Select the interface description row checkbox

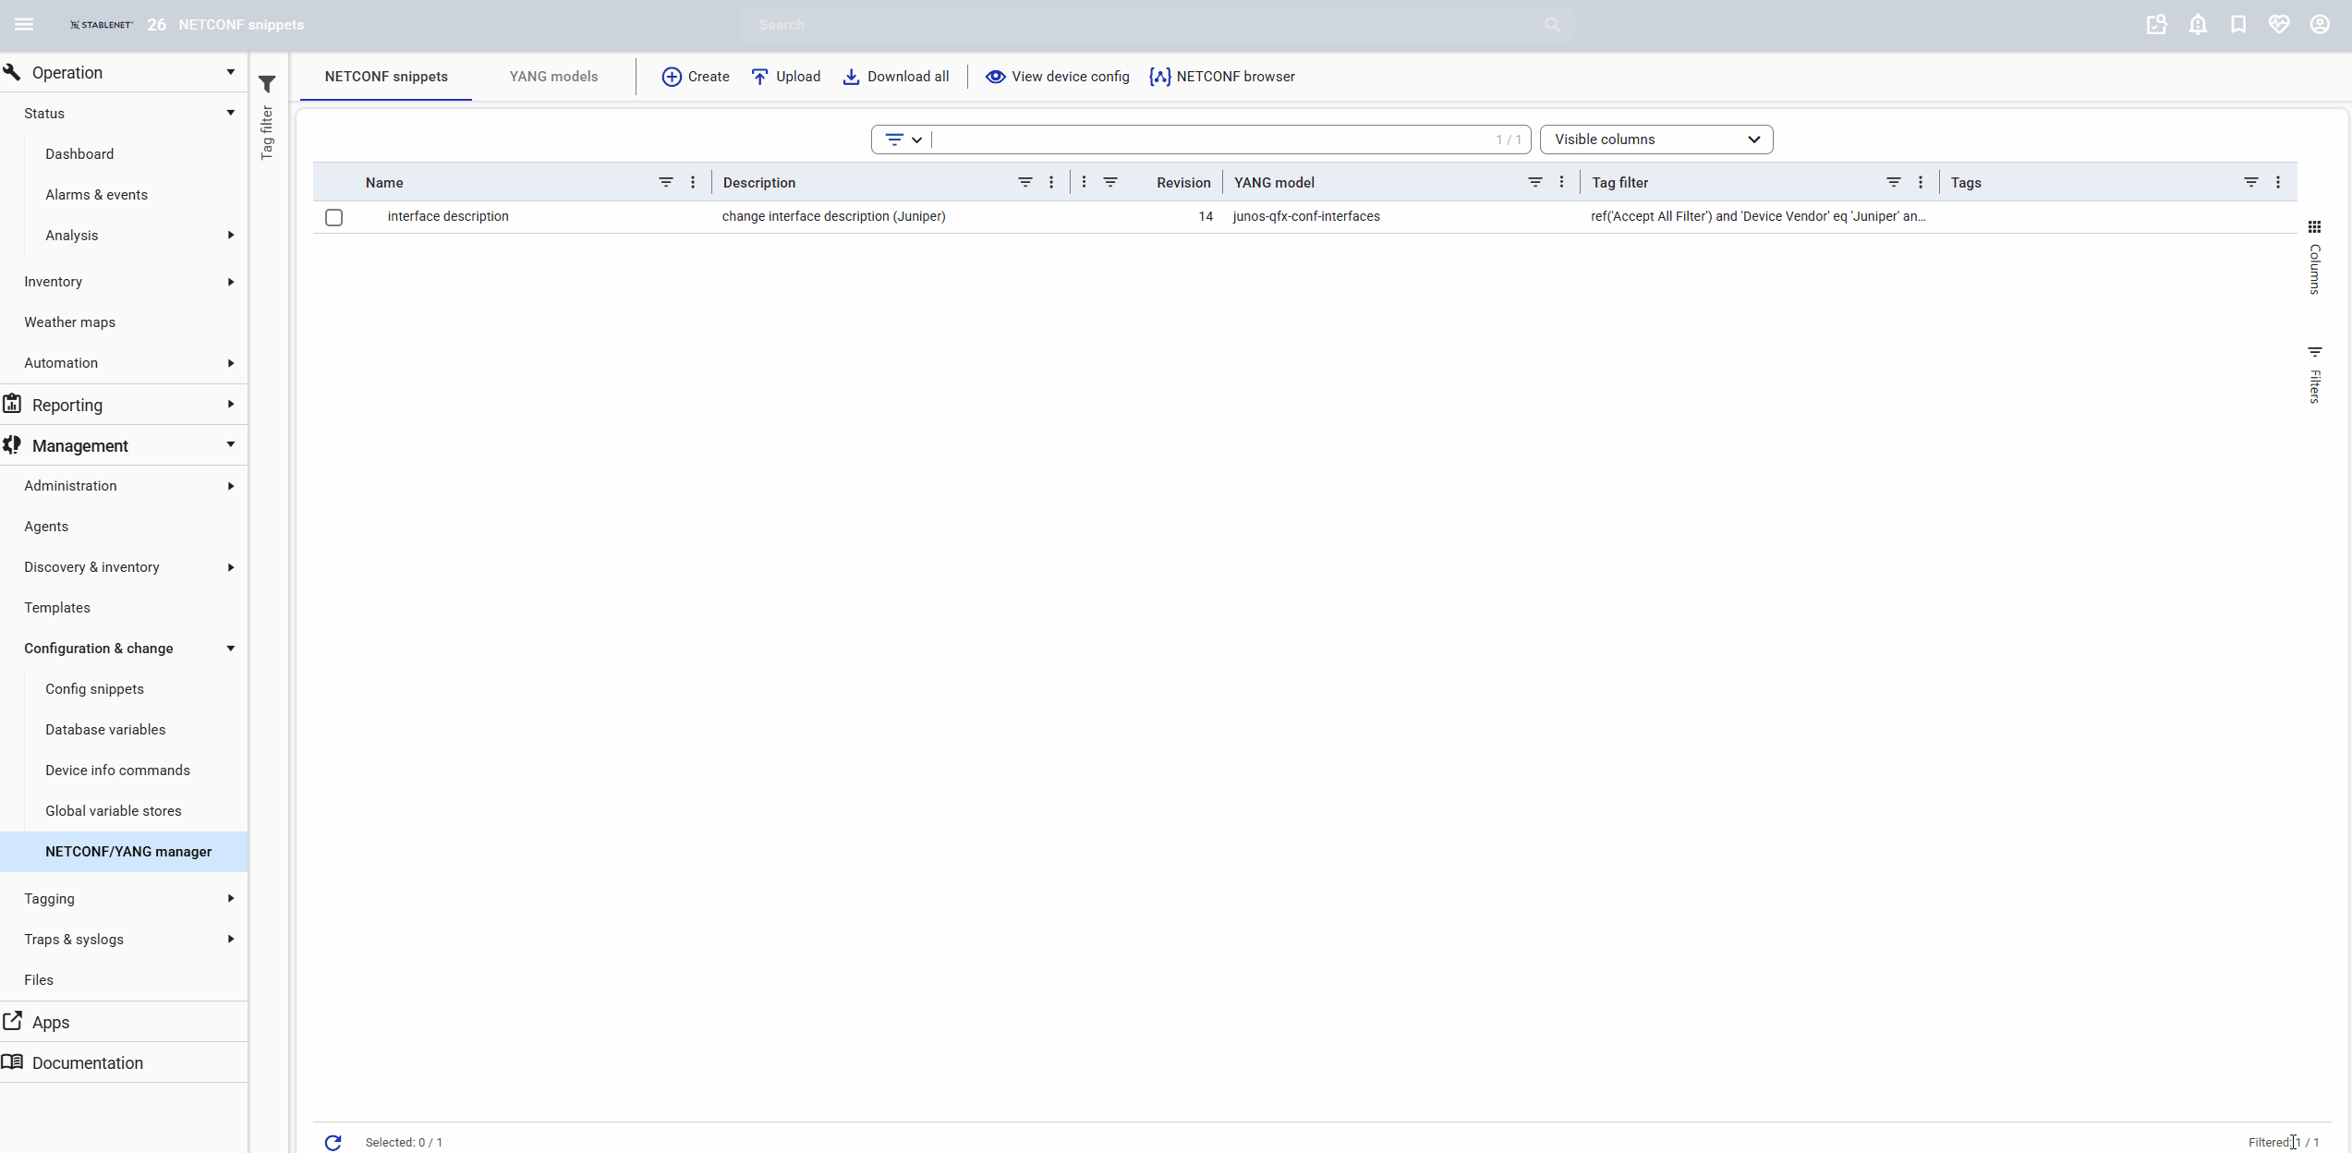click(x=334, y=217)
